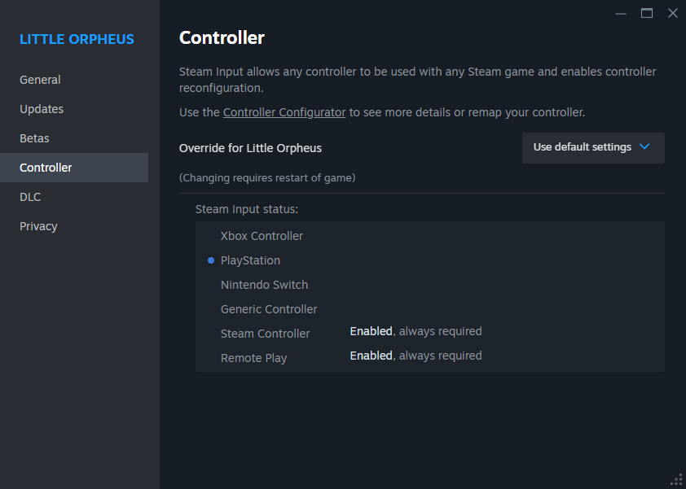This screenshot has width=686, height=489.
Task: Select the Xbox Controller row
Action: pyautogui.click(x=262, y=236)
